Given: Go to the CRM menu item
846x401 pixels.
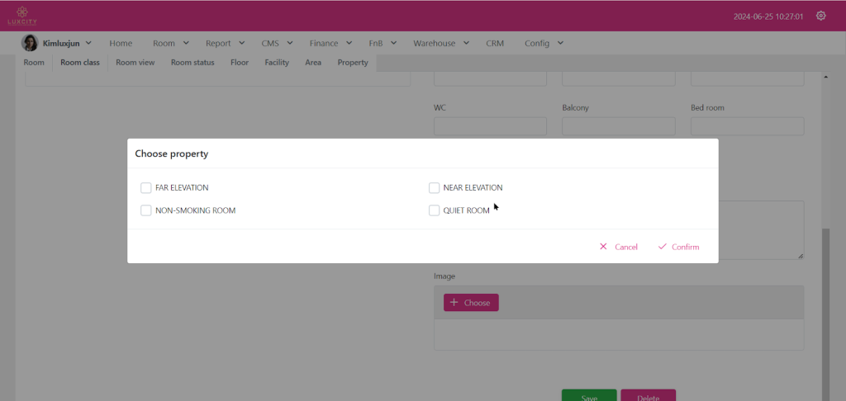Looking at the screenshot, I should tap(495, 43).
